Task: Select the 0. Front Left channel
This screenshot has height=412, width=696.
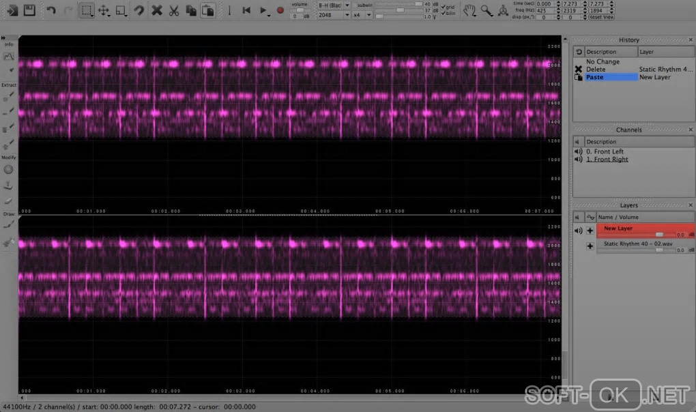Action: pos(605,151)
